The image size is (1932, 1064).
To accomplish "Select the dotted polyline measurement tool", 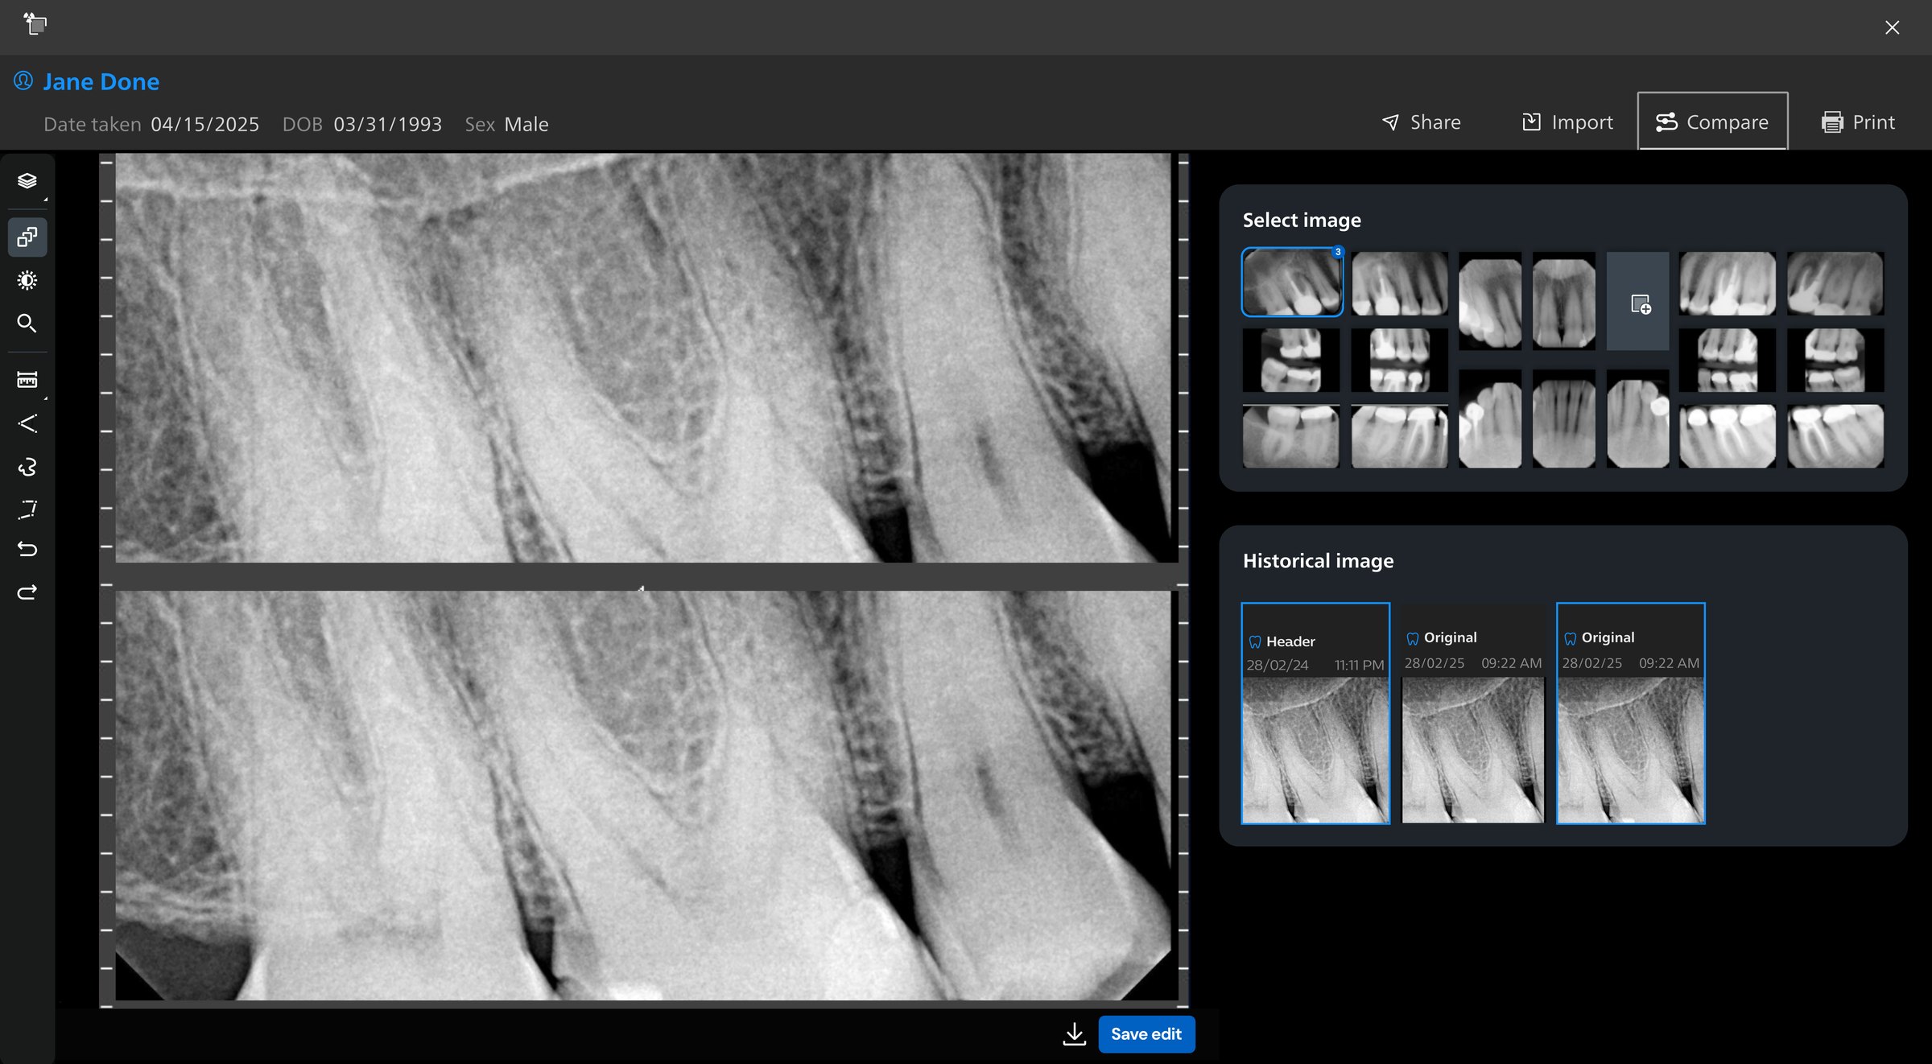I will (x=27, y=509).
